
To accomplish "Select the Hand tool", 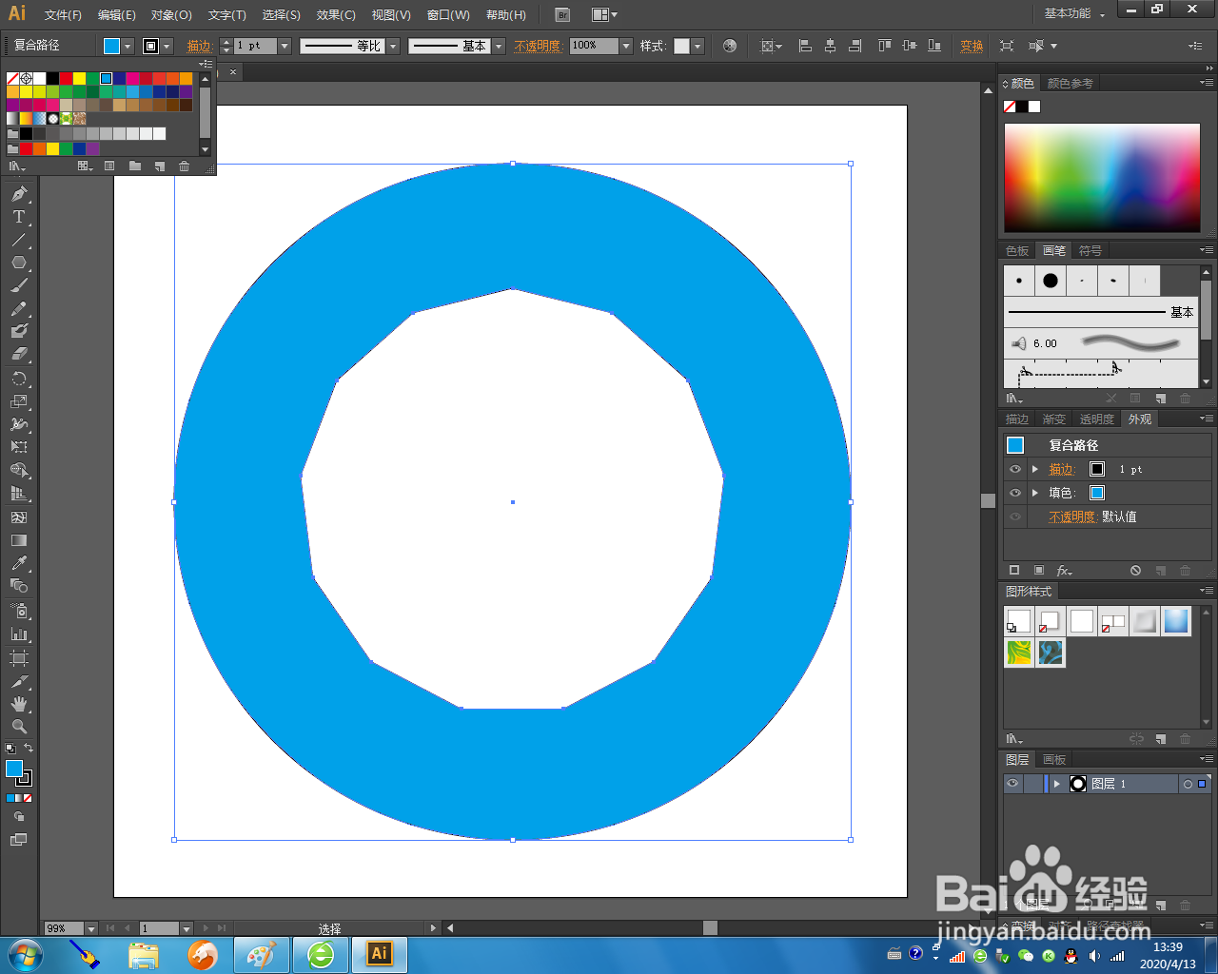I will pyautogui.click(x=19, y=704).
